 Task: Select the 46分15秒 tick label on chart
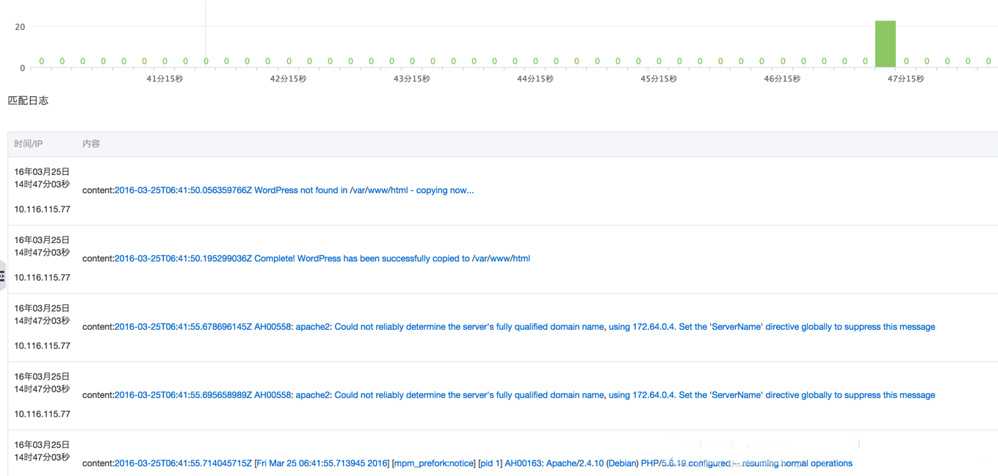pos(782,79)
